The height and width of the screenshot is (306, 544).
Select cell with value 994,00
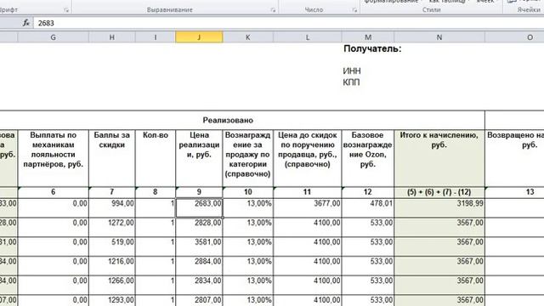tap(111, 207)
